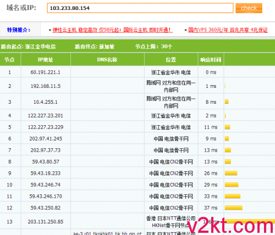Select IP address 122.227.23.201
Image resolution: width=275 pixels, height=235 pixels.
[x=46, y=116]
